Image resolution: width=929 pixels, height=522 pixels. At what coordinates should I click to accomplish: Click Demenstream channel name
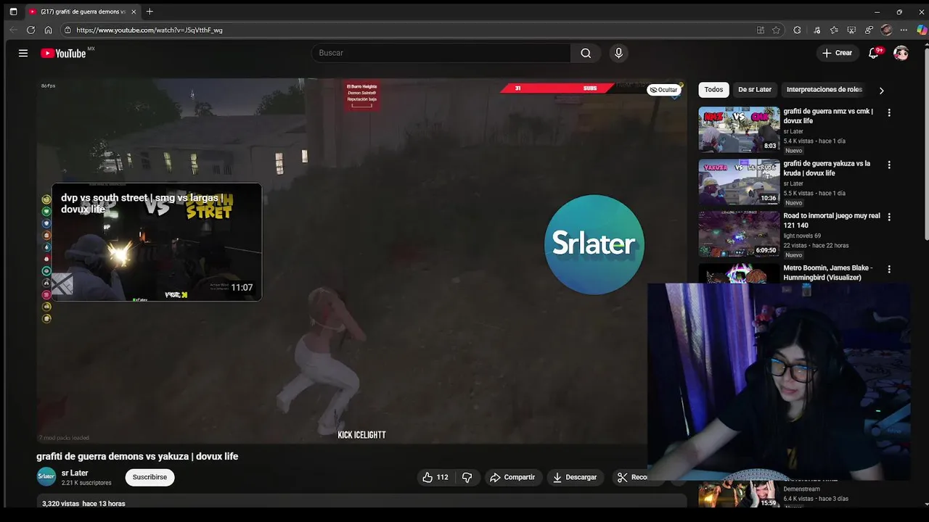801,489
